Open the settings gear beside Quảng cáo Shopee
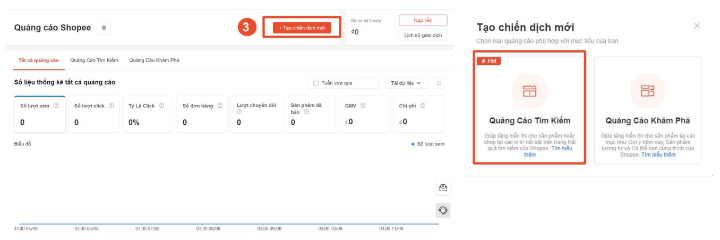The image size is (720, 240). [x=104, y=28]
